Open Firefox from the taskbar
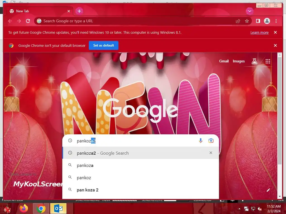The height and width of the screenshot is (214, 286). coord(24,208)
